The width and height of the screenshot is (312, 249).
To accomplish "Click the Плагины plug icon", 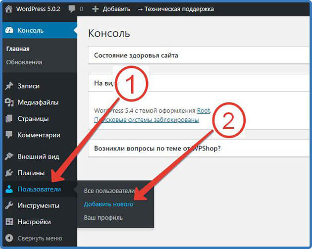I will point(9,173).
